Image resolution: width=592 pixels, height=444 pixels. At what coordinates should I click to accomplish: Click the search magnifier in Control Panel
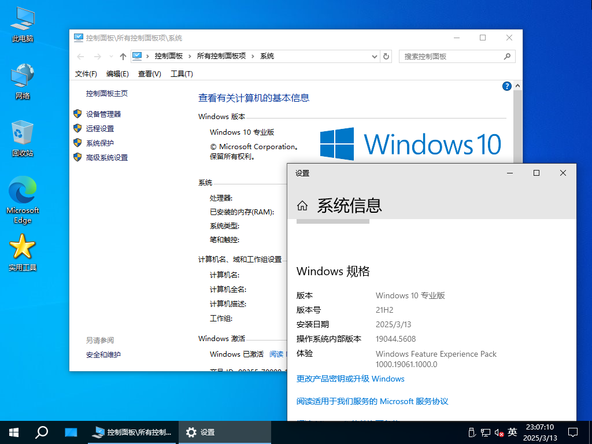[x=507, y=56]
